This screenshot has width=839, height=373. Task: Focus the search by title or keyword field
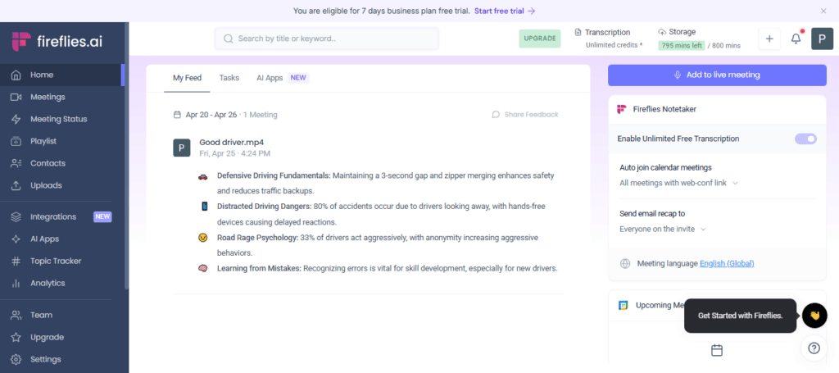coord(327,39)
